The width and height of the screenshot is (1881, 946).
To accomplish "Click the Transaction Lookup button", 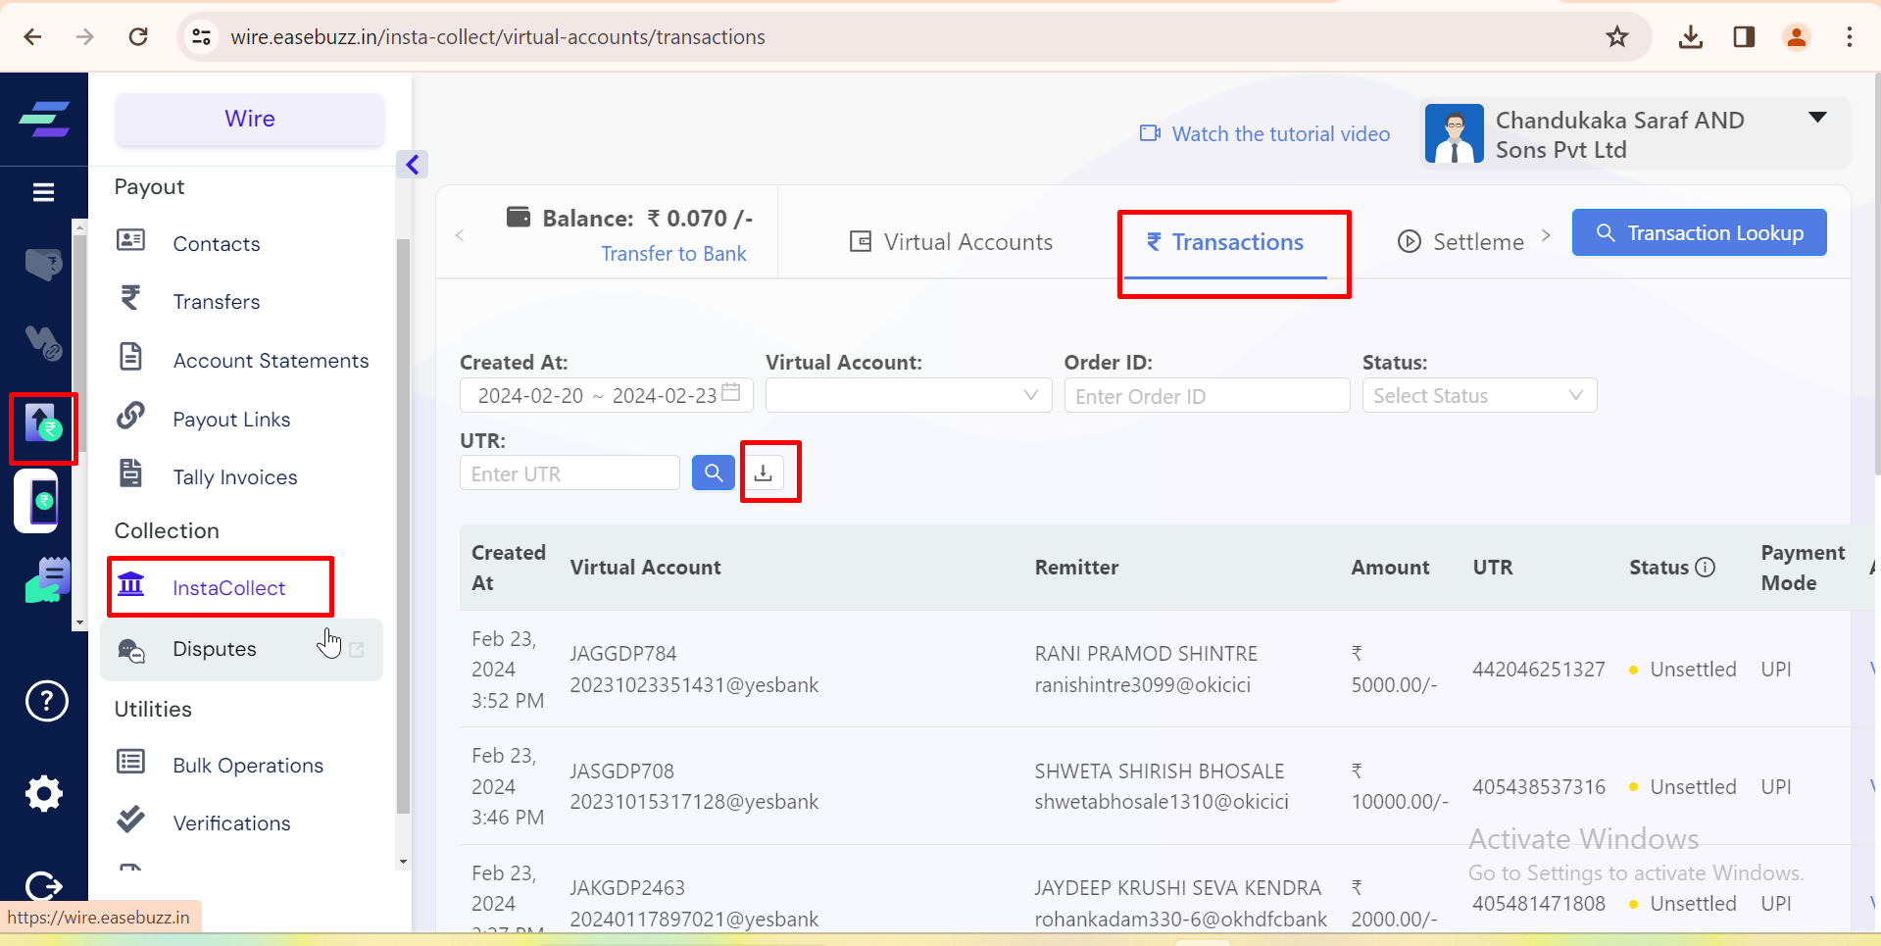I will point(1699,232).
